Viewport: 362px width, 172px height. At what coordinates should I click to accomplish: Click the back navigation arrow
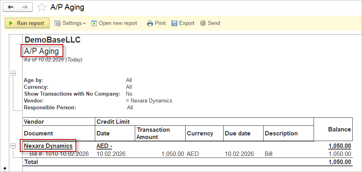coord(11,7)
